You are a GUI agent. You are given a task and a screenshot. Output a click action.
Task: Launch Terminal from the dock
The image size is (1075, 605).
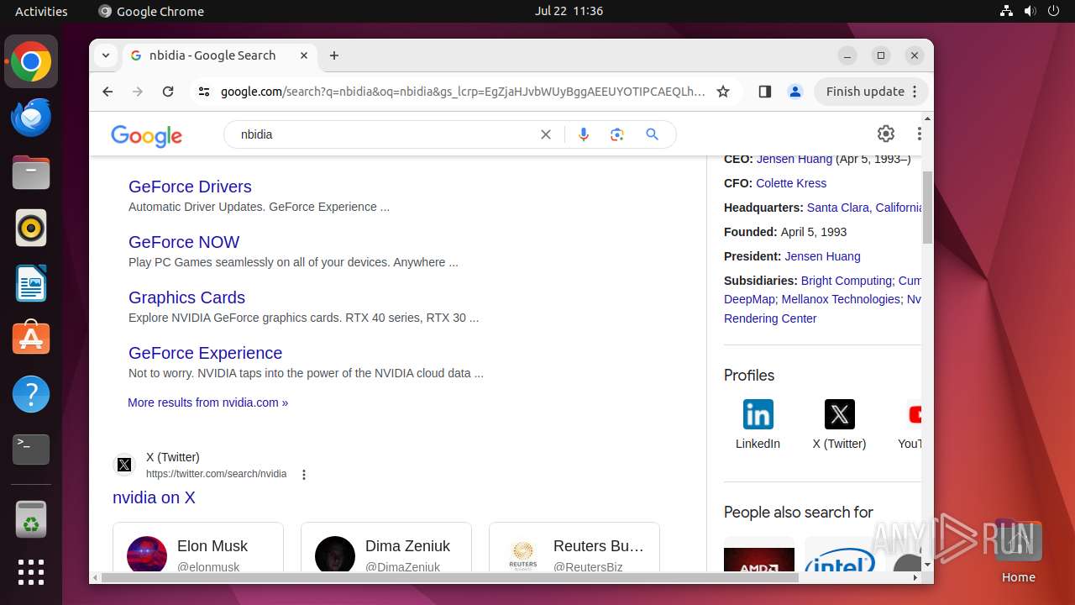click(31, 450)
